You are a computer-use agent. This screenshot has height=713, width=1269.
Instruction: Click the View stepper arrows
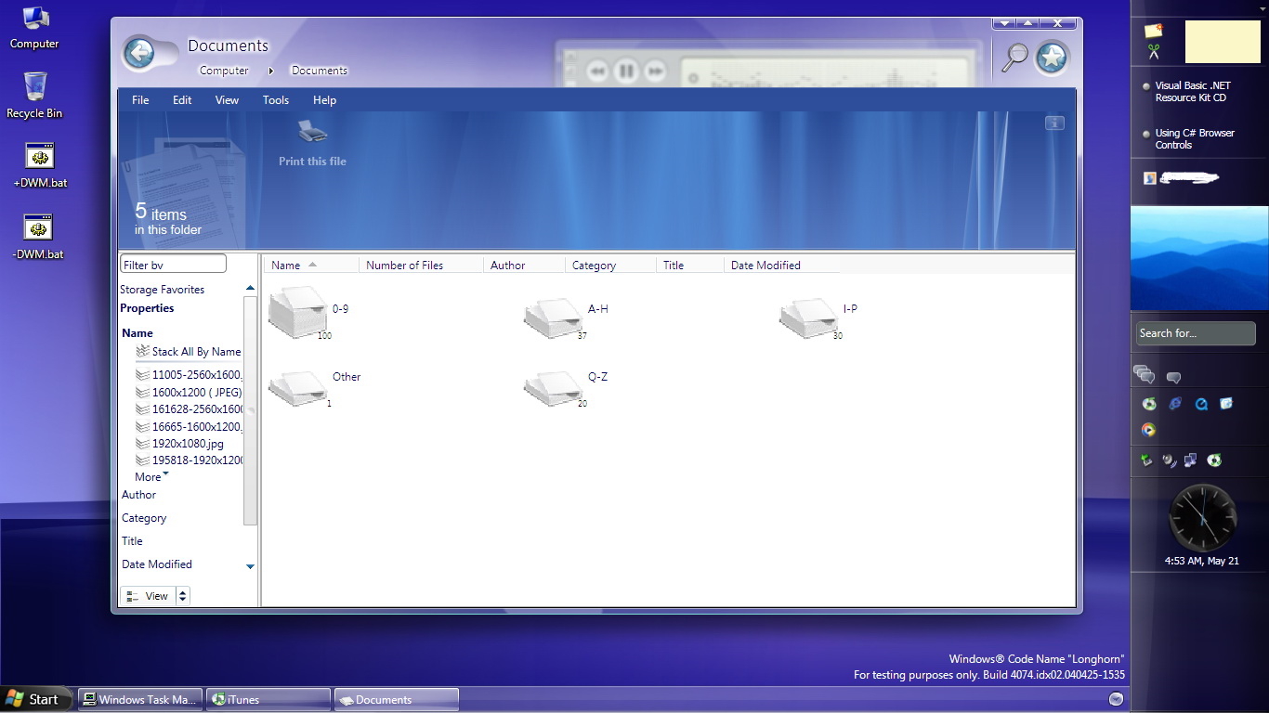[x=182, y=596]
